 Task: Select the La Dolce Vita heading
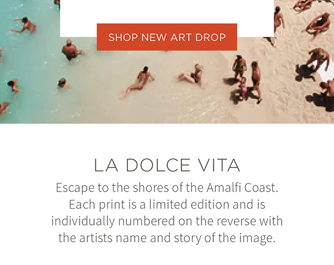coord(167,165)
